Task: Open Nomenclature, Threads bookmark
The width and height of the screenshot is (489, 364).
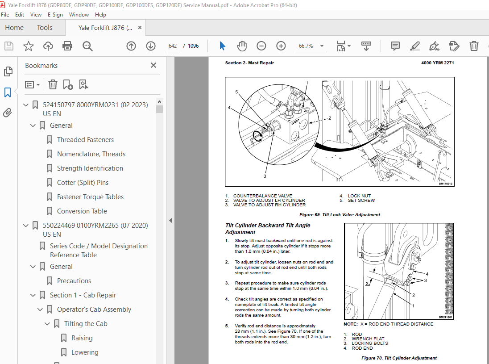Action: (x=91, y=154)
